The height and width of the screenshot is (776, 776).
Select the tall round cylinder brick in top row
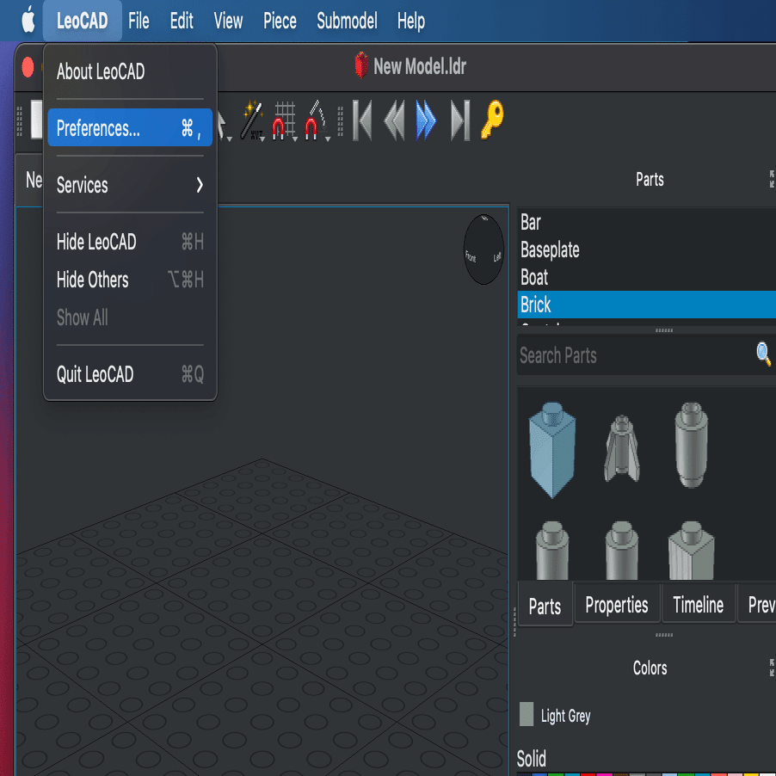692,445
